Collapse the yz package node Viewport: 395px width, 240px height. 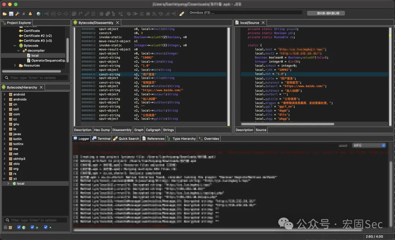point(4,179)
